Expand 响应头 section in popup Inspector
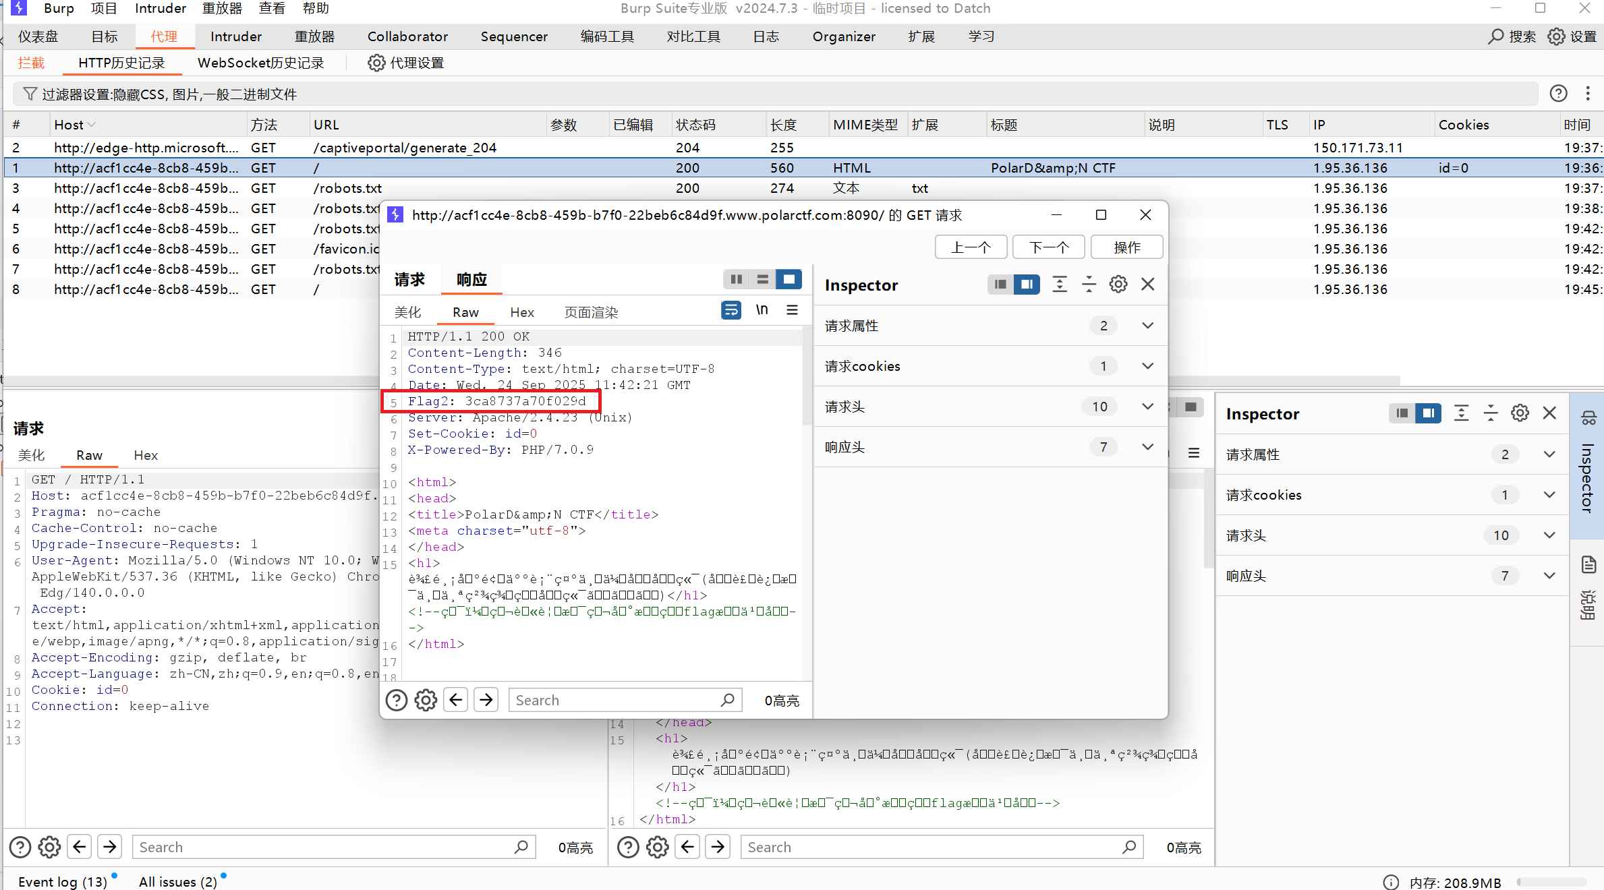 click(1147, 447)
